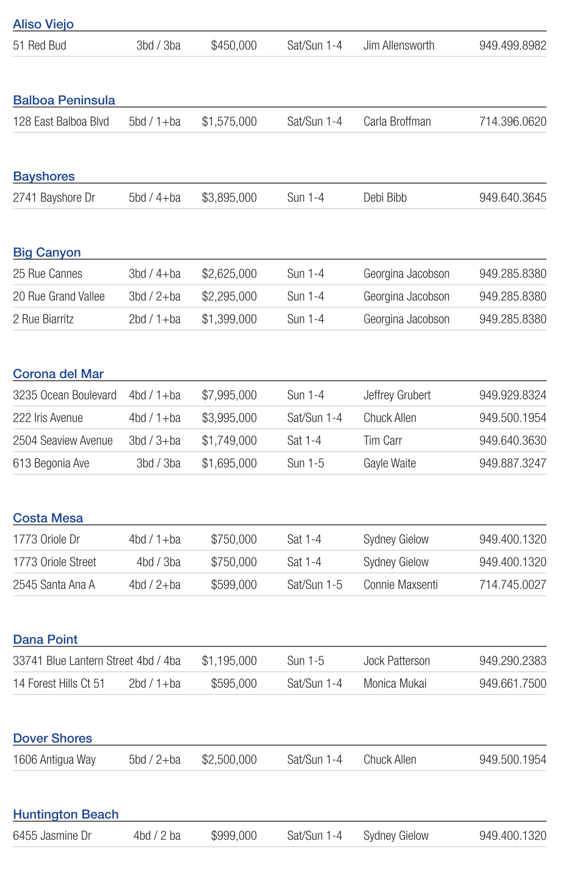Click the $7,995,000 price

pos(229,395)
